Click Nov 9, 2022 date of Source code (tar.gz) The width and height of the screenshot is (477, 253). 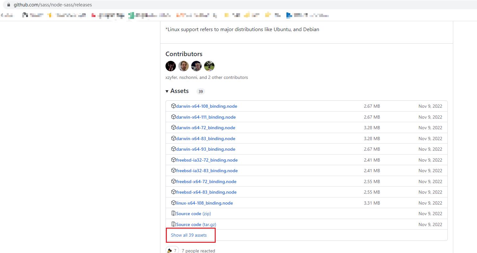[x=430, y=224]
